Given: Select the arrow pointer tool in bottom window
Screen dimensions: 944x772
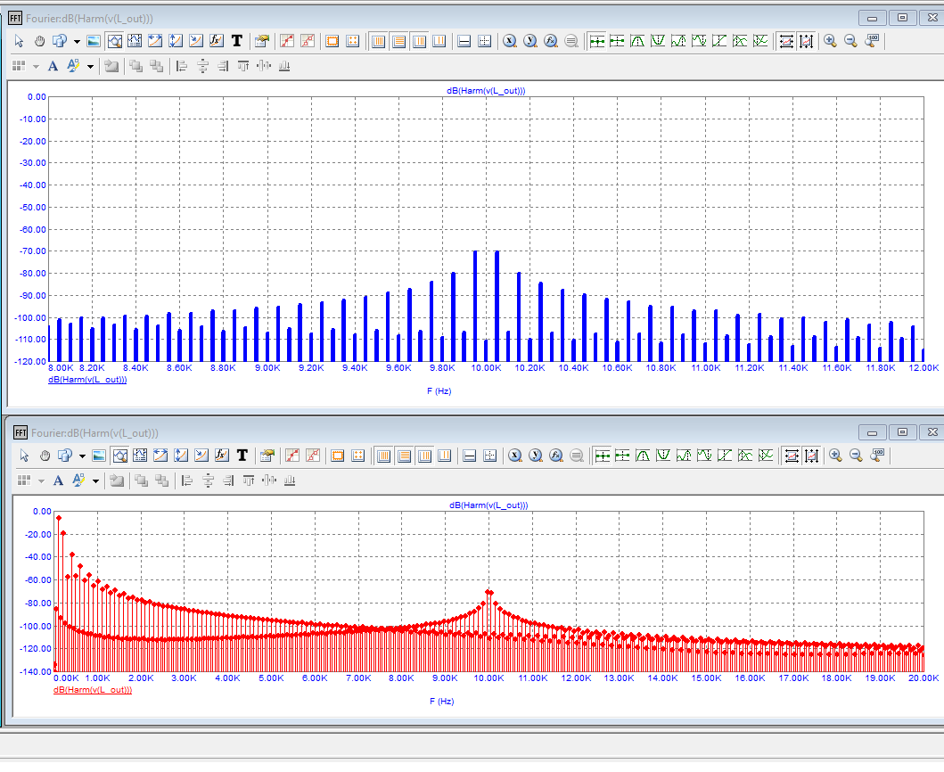Looking at the screenshot, I should (25, 456).
